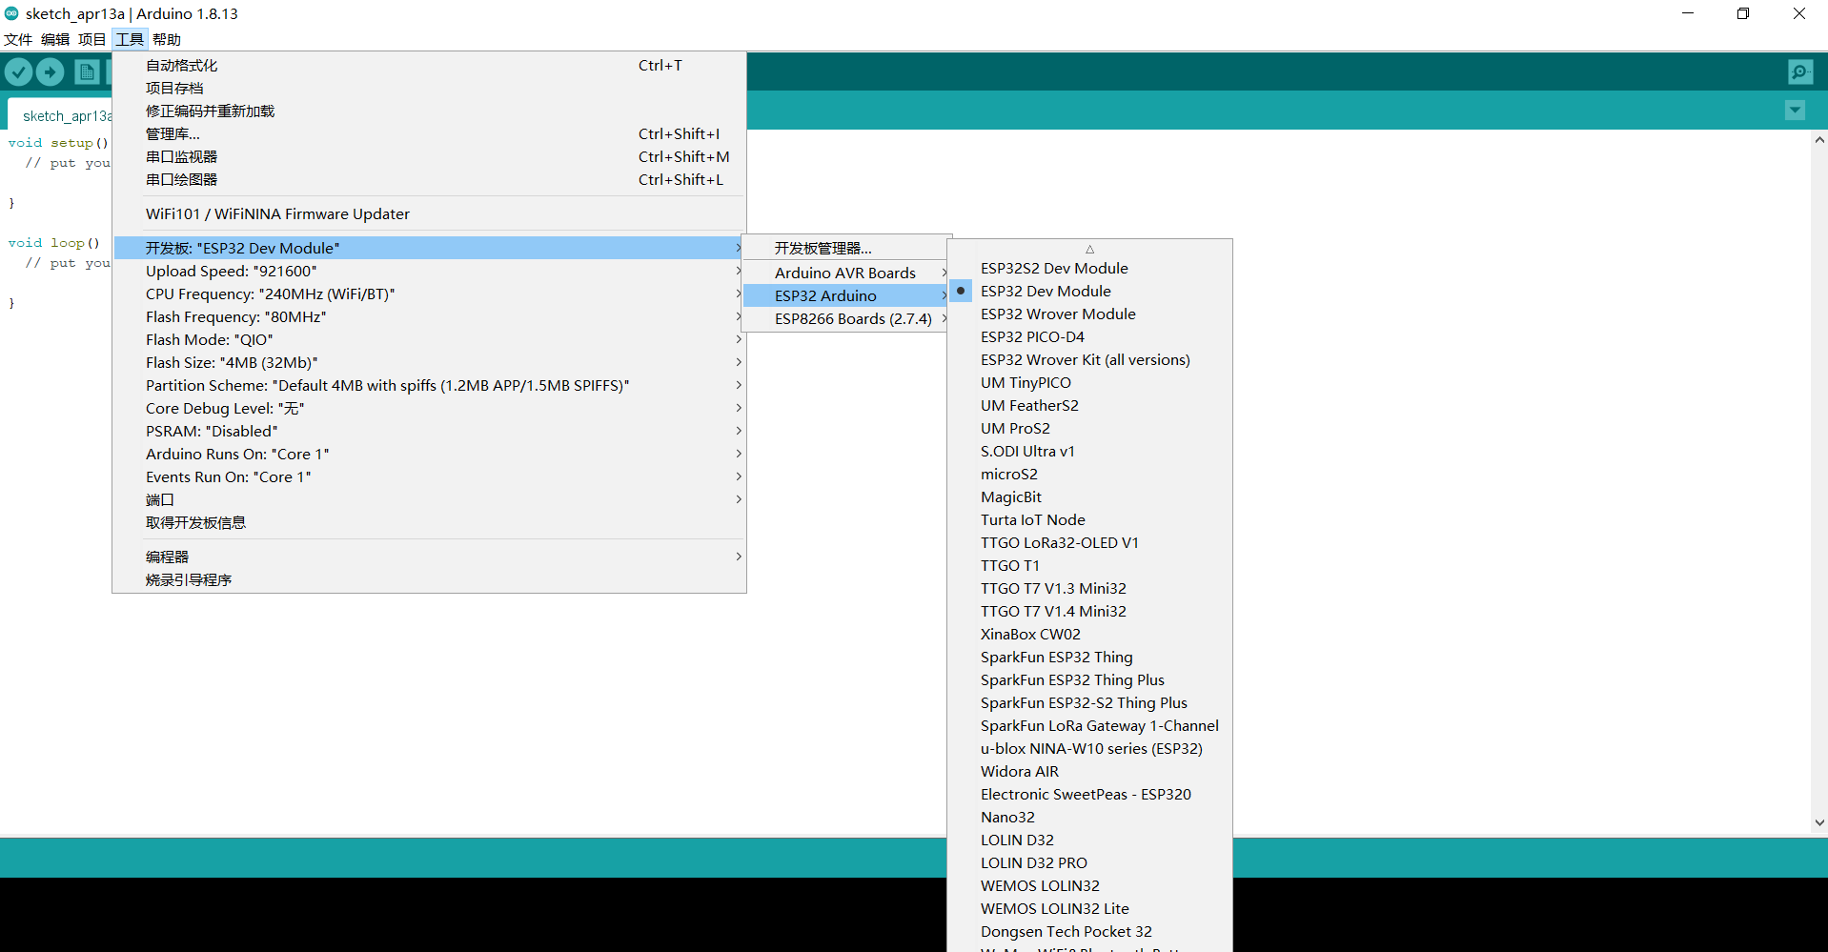
Task: Click the Verify checkmark icon
Action: click(18, 71)
